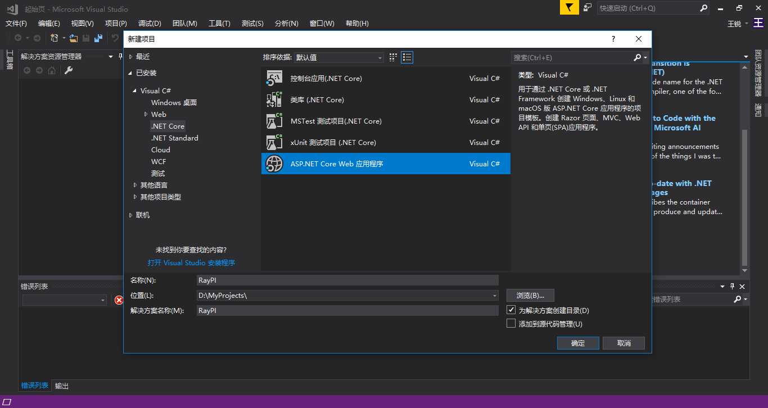768x408 pixels.
Task: Open the 视图(V) menu
Action: [x=82, y=23]
